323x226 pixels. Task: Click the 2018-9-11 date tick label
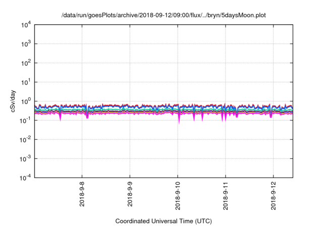tap(226, 196)
